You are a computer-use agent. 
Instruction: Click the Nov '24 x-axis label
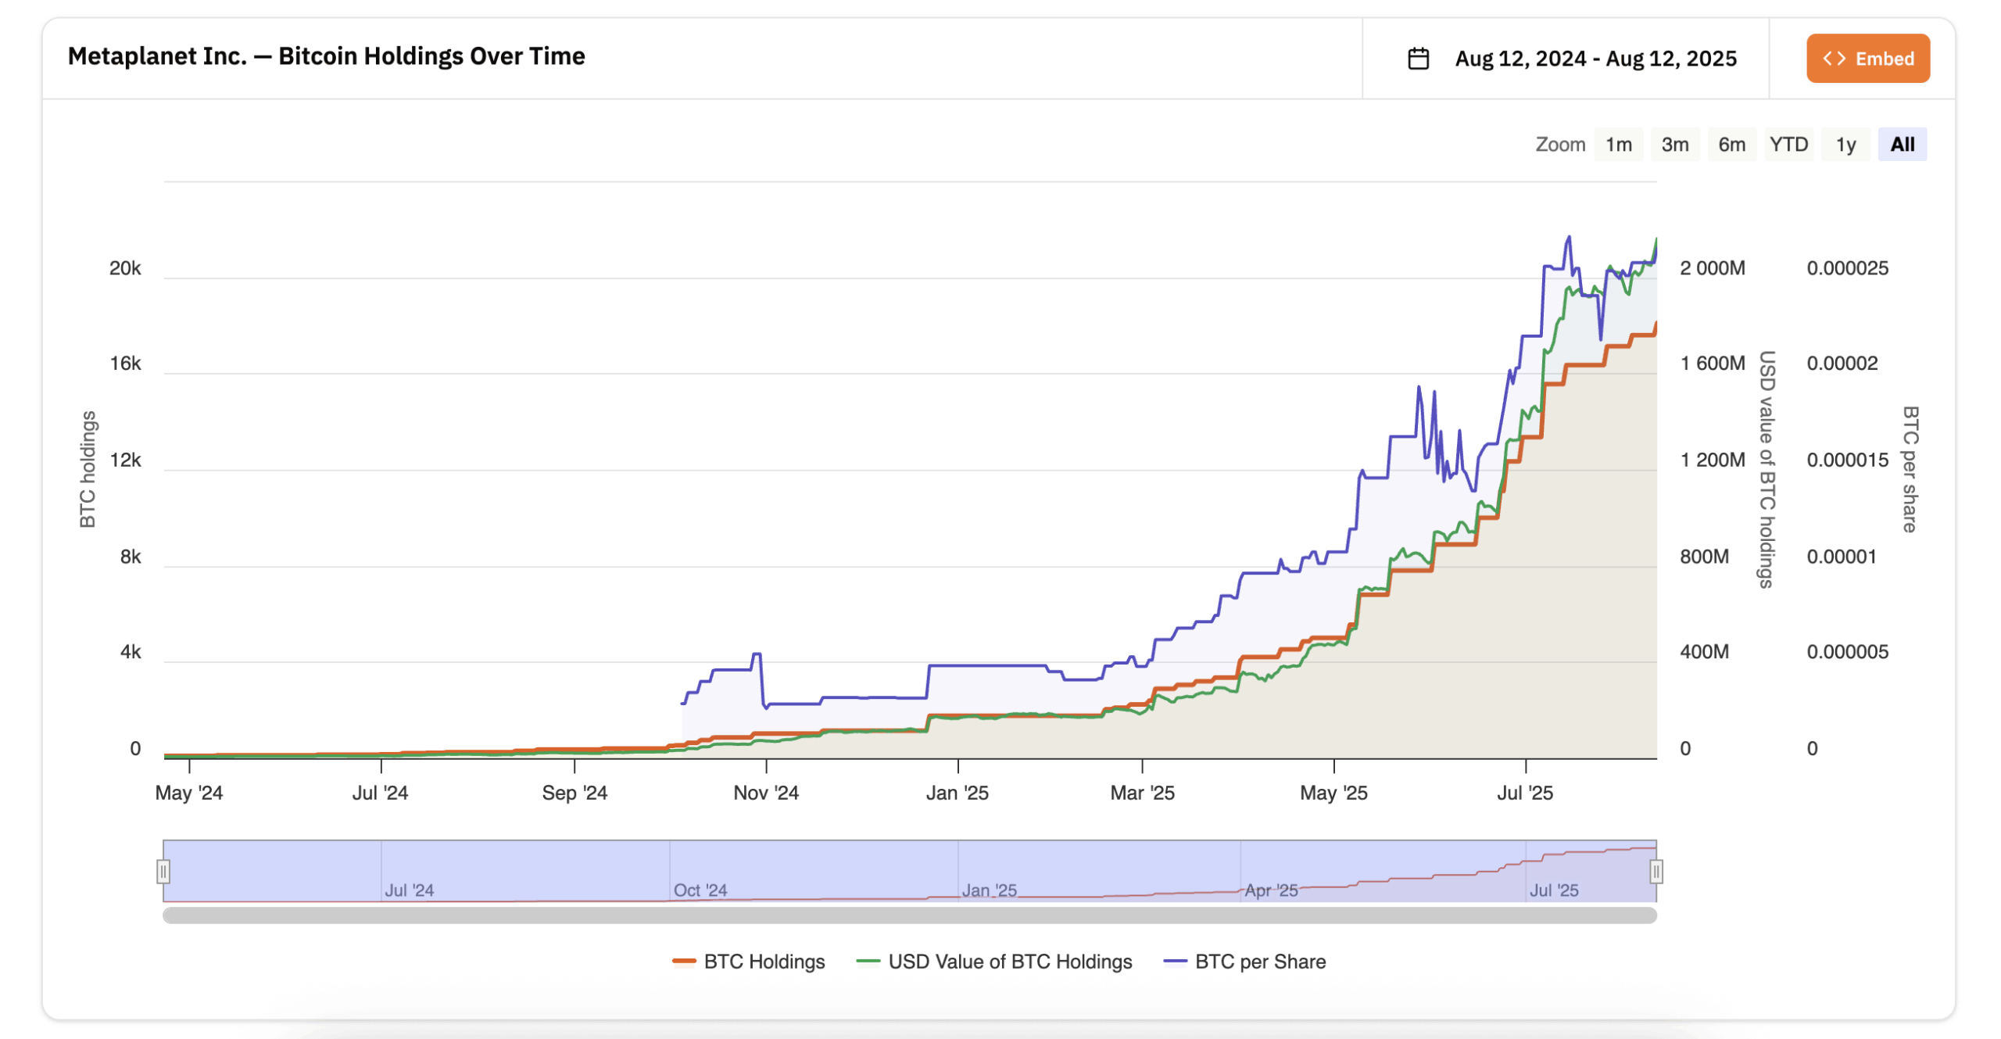coord(766,793)
